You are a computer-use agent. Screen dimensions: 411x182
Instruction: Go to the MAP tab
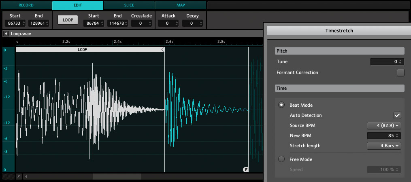click(x=180, y=5)
